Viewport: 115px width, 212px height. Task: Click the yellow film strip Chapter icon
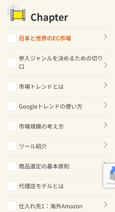click(18, 15)
